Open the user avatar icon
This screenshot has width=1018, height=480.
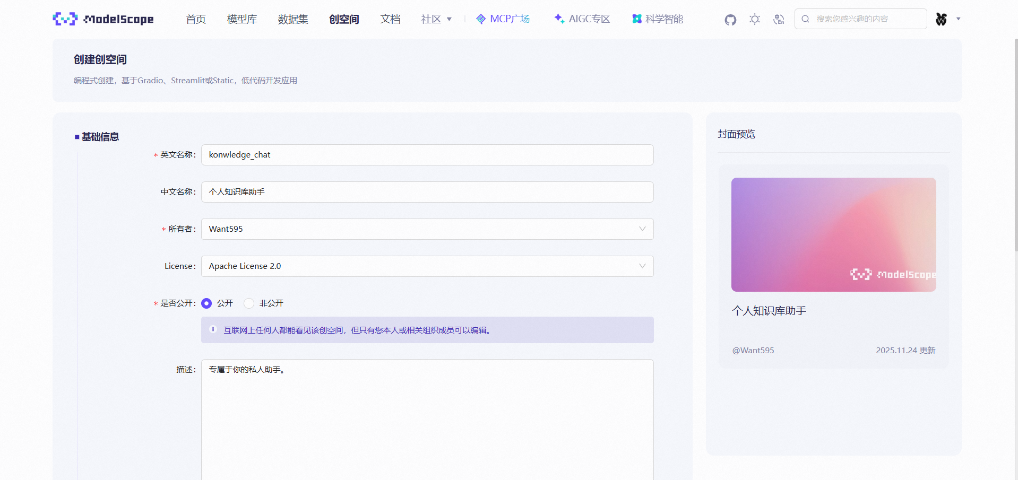point(941,19)
